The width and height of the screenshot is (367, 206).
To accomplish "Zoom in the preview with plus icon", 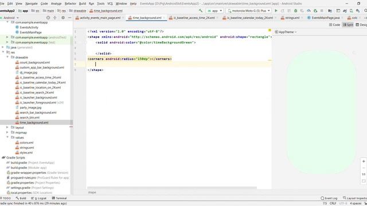I will pyautogui.click(x=364, y=161).
